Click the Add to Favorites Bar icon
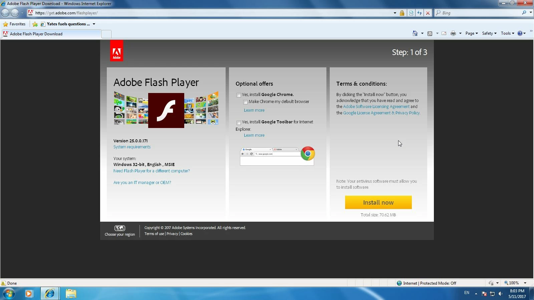 tap(35, 24)
